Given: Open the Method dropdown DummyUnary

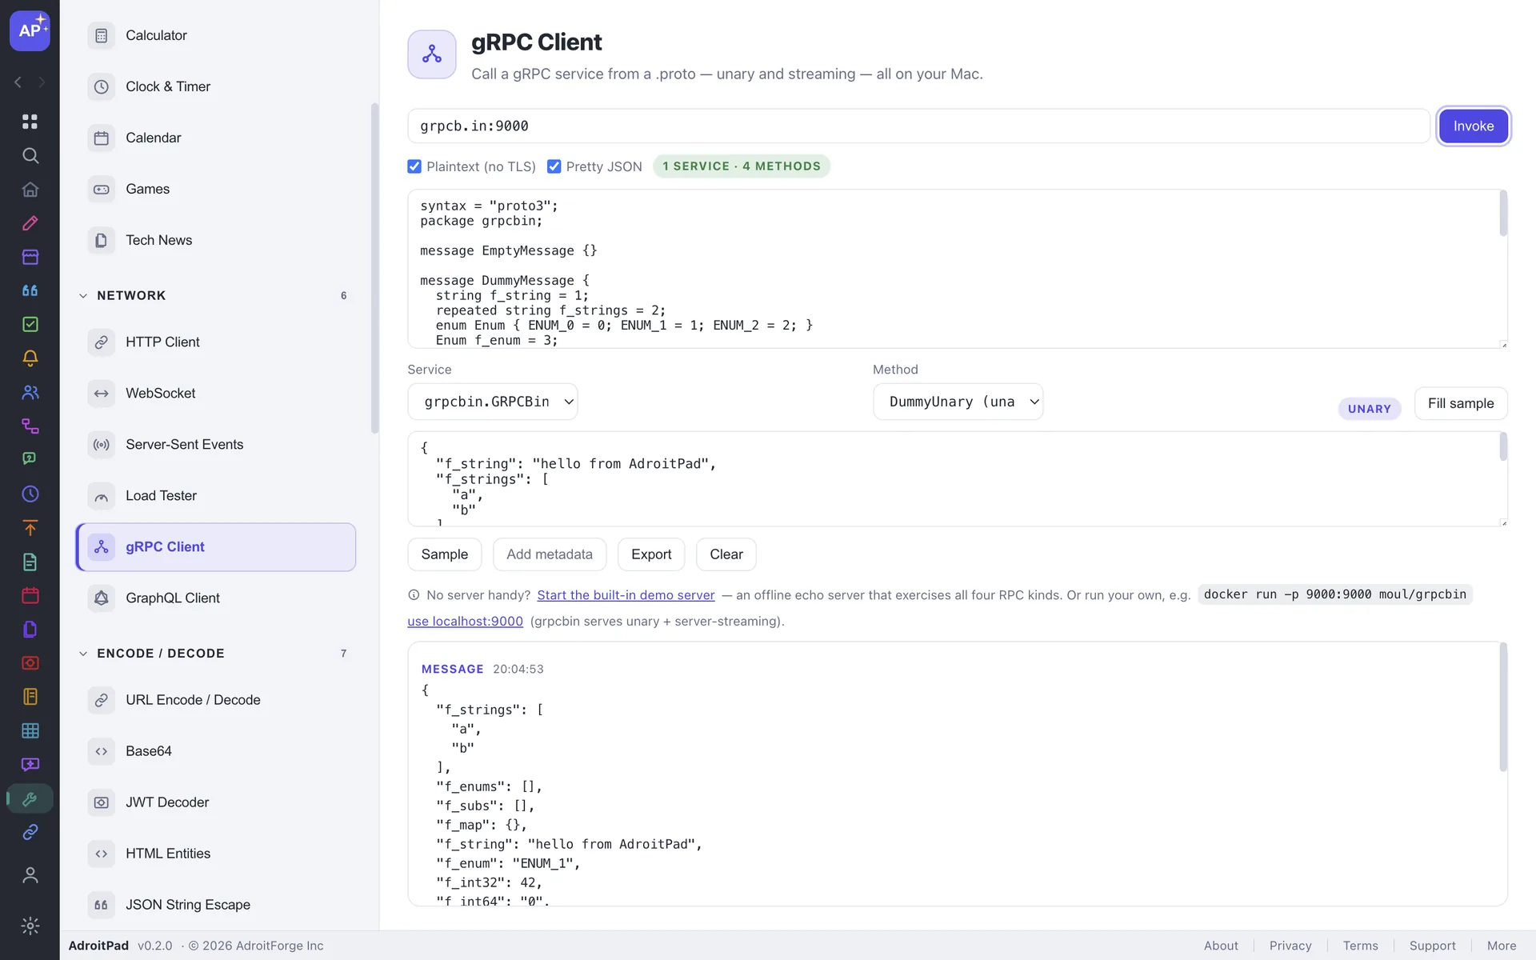Looking at the screenshot, I should click(x=958, y=402).
